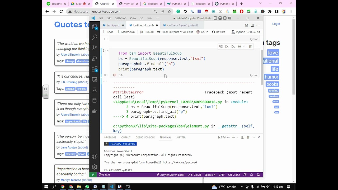
Task: Run the BeautifulSoup code cell
Action: coord(104,50)
